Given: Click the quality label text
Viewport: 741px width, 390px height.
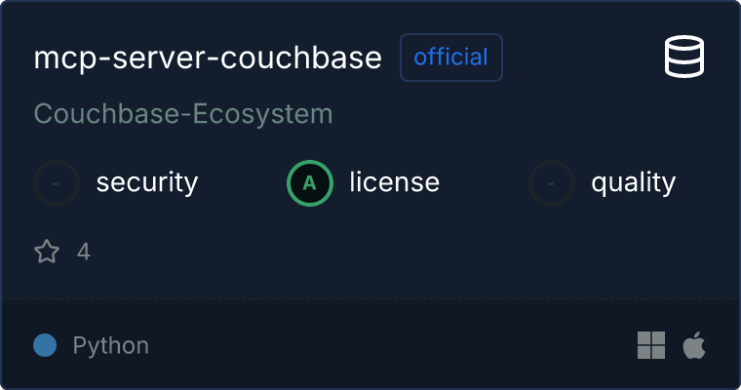Looking at the screenshot, I should coord(633,182).
